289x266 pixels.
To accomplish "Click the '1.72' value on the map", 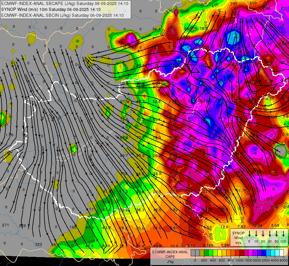I will [x=273, y=171].
